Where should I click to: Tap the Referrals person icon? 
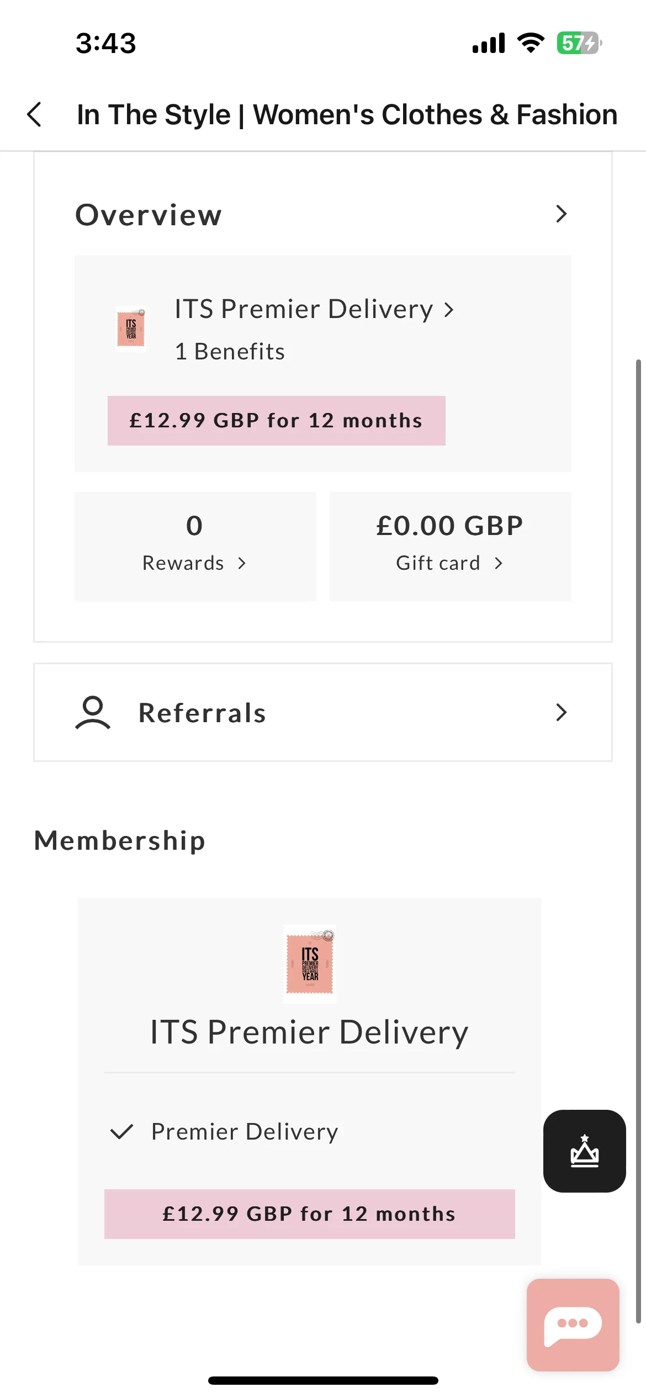click(x=93, y=712)
